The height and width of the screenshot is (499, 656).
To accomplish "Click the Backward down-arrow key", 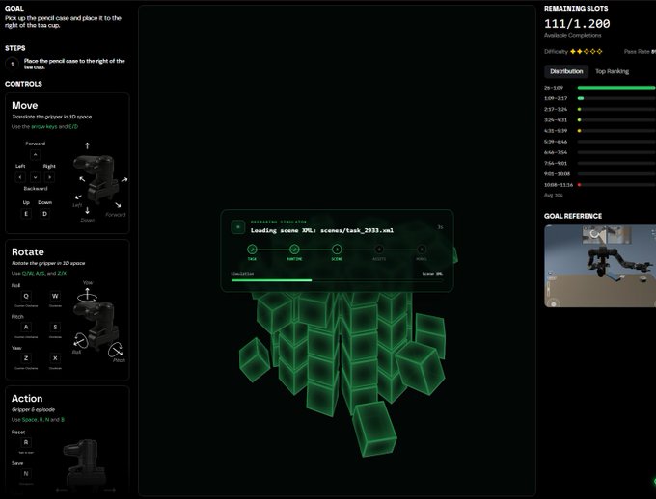I will click(x=35, y=177).
